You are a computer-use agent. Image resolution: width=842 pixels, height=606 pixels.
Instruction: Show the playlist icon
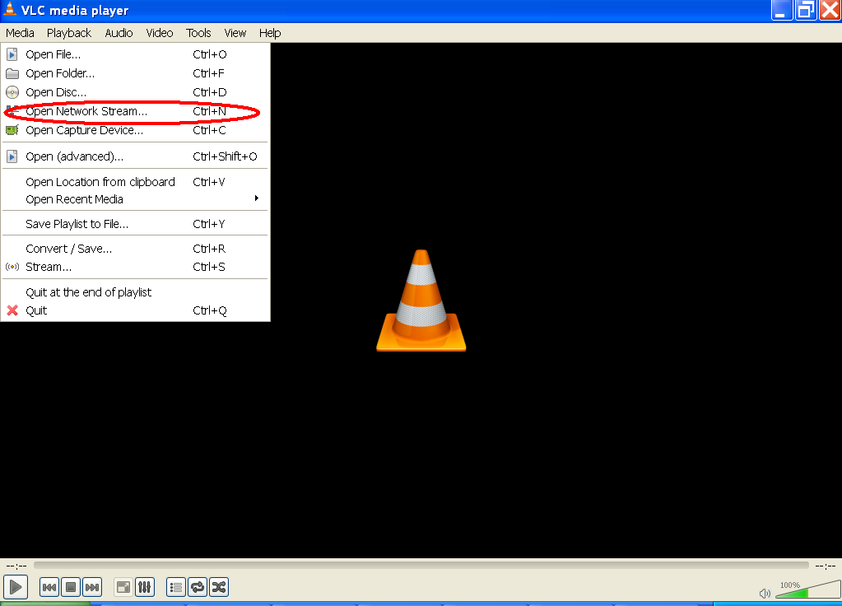coord(176,587)
